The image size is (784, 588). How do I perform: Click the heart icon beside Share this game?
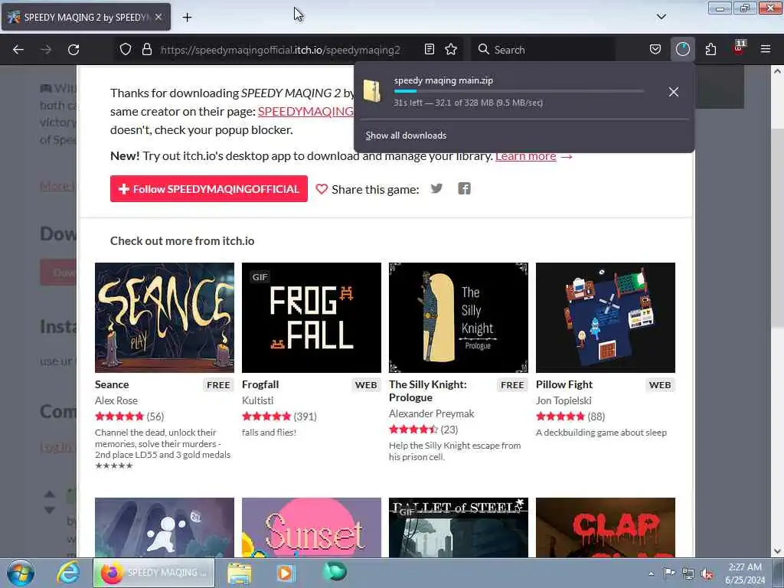pos(322,189)
